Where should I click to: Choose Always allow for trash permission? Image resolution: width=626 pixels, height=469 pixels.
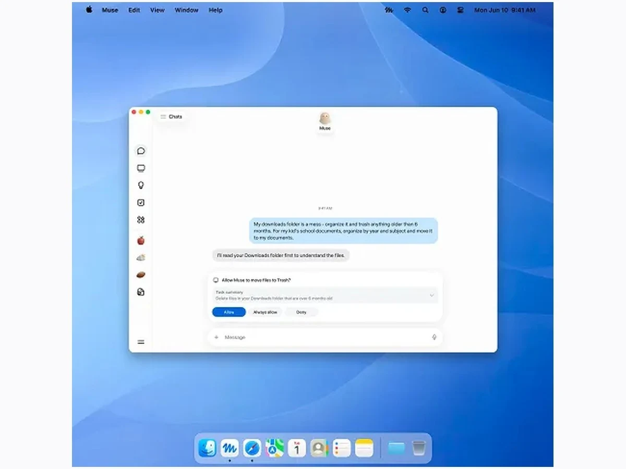[265, 312]
